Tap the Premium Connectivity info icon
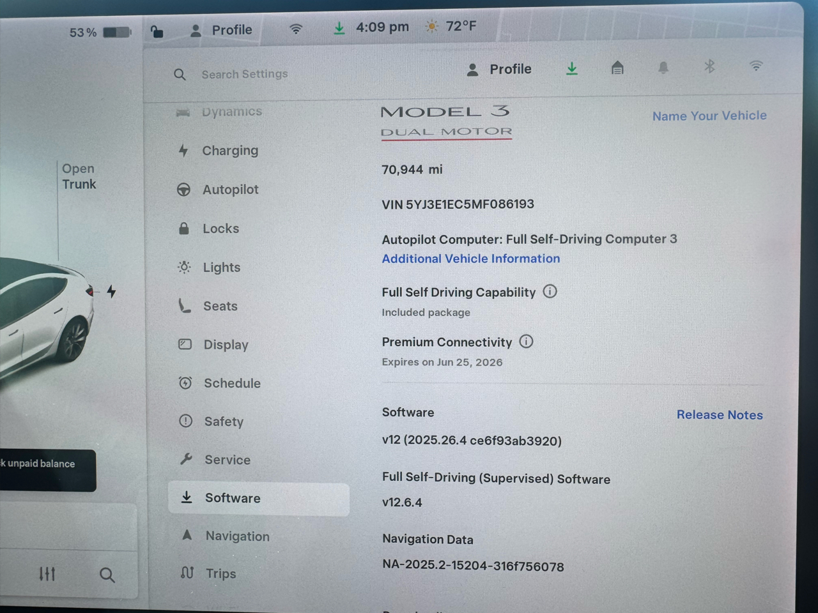Image resolution: width=818 pixels, height=613 pixels. pyautogui.click(x=526, y=342)
